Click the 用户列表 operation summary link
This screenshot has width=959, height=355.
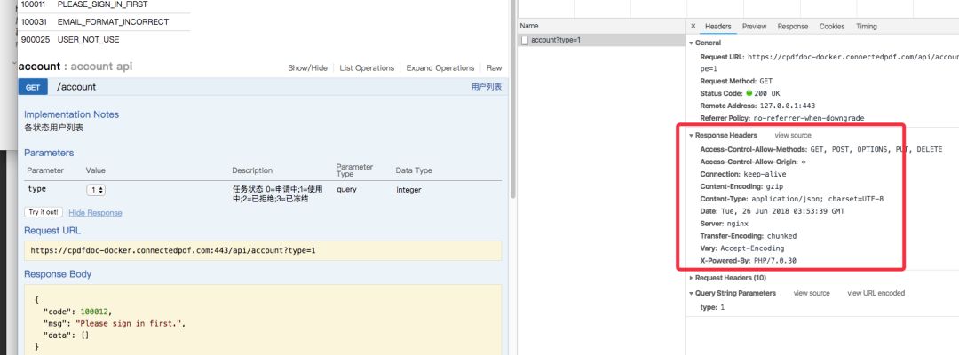point(487,87)
